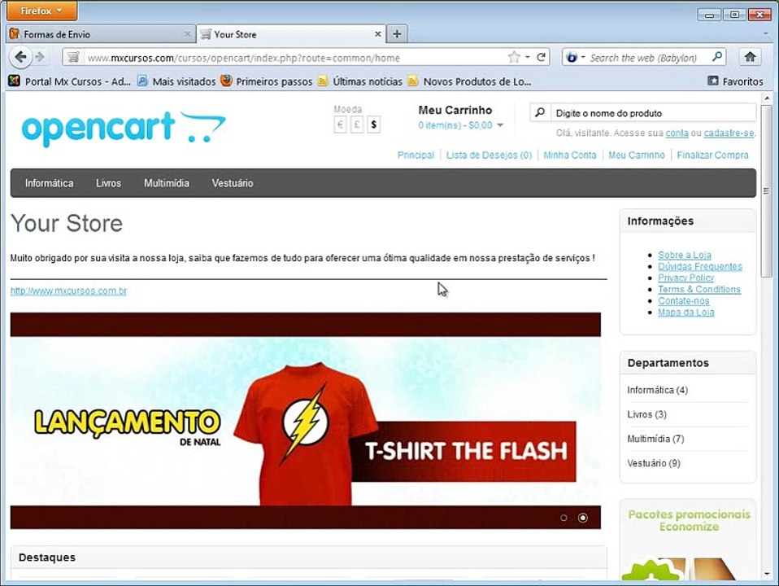Open tab list dropdown arrow
This screenshot has width=779, height=586.
tap(765, 34)
